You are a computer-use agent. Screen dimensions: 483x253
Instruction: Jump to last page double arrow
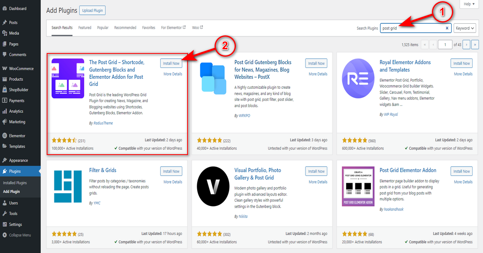tap(475, 45)
